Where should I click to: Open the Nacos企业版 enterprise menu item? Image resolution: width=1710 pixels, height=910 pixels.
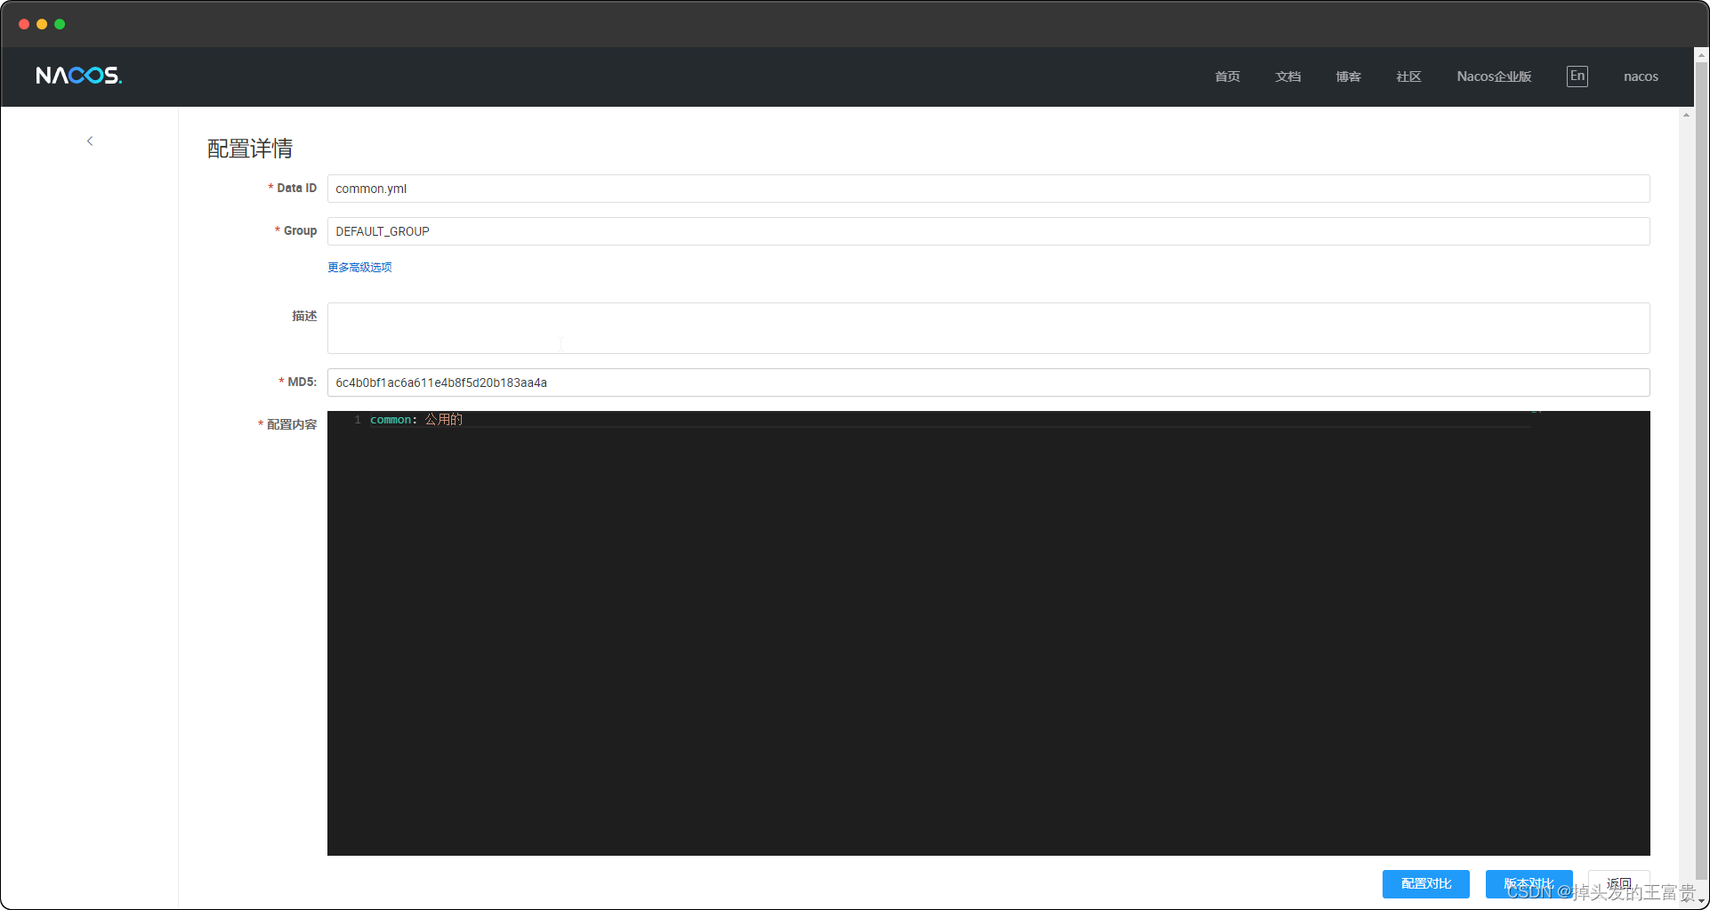tap(1494, 77)
